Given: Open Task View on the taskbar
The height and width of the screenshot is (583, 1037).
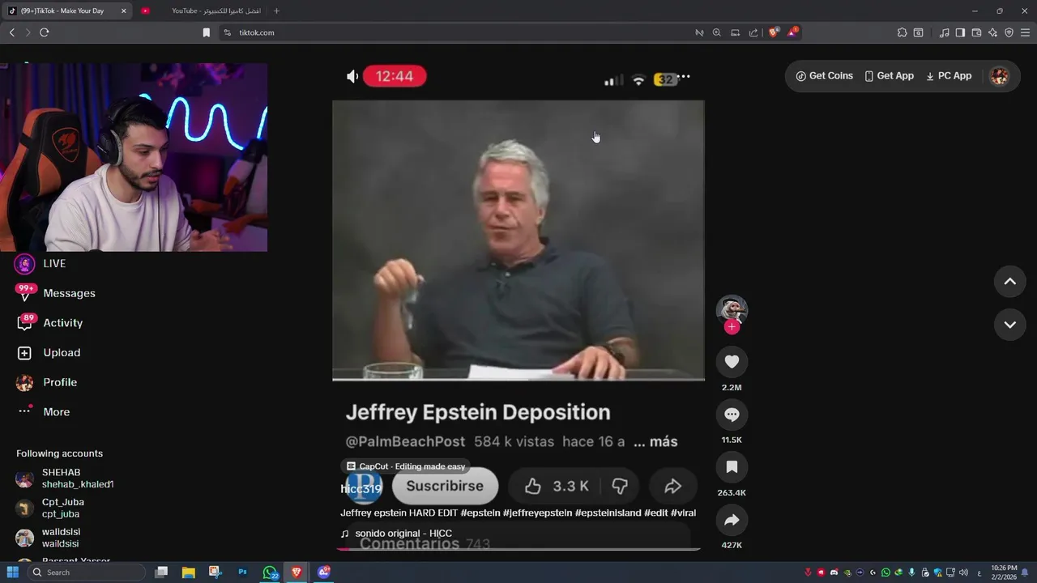Looking at the screenshot, I should [x=161, y=572].
